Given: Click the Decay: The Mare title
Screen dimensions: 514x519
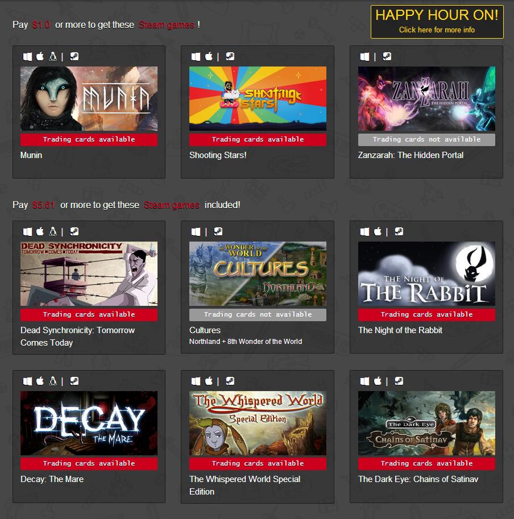Looking at the screenshot, I should tap(52, 479).
